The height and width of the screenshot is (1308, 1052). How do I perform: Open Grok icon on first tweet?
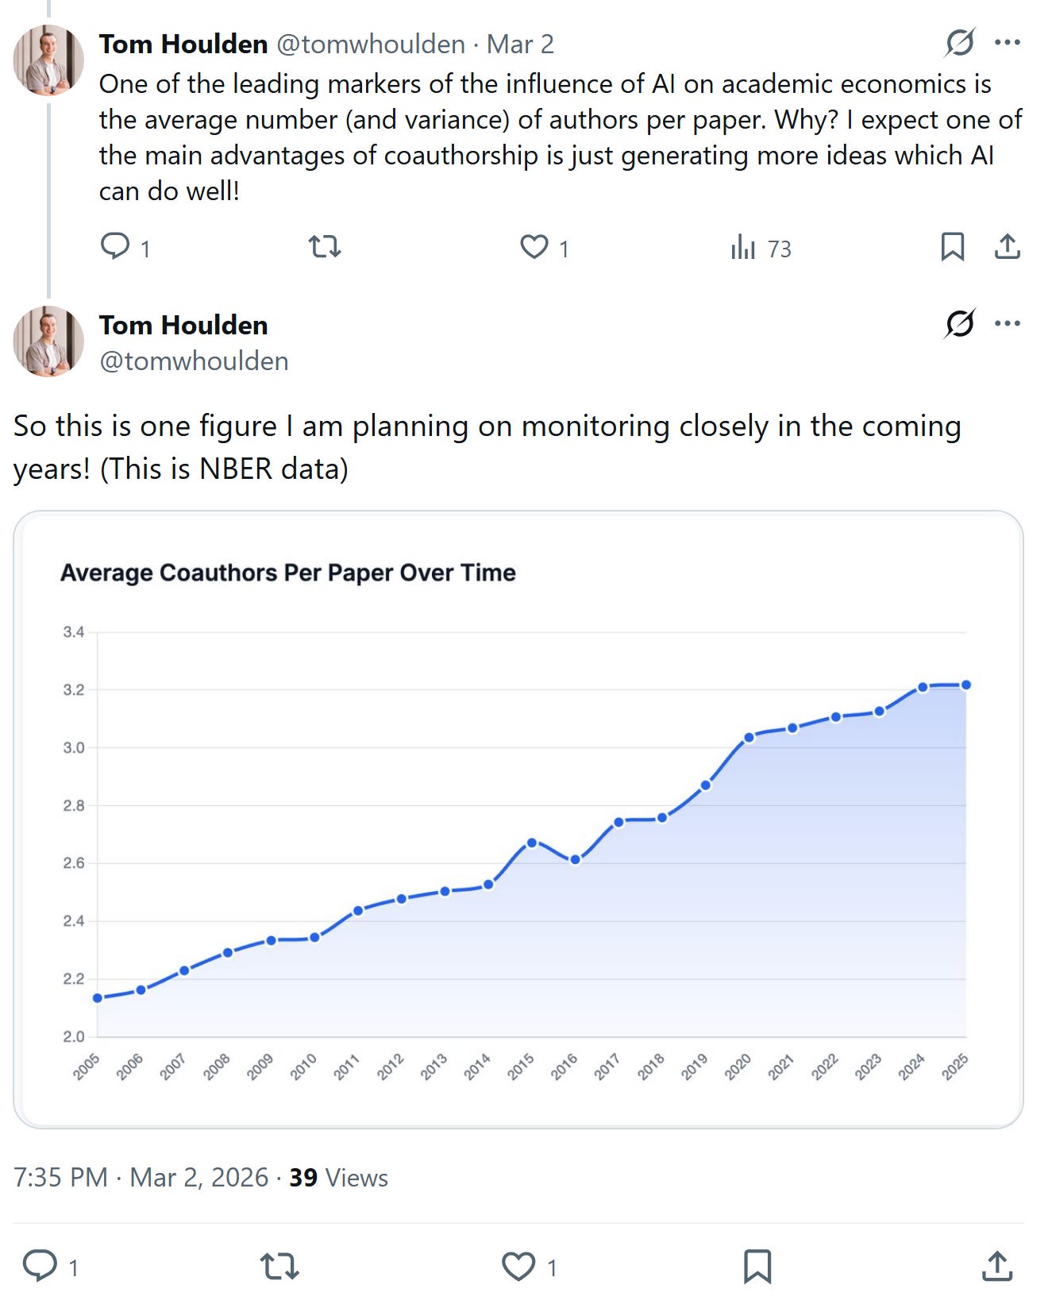point(959,42)
